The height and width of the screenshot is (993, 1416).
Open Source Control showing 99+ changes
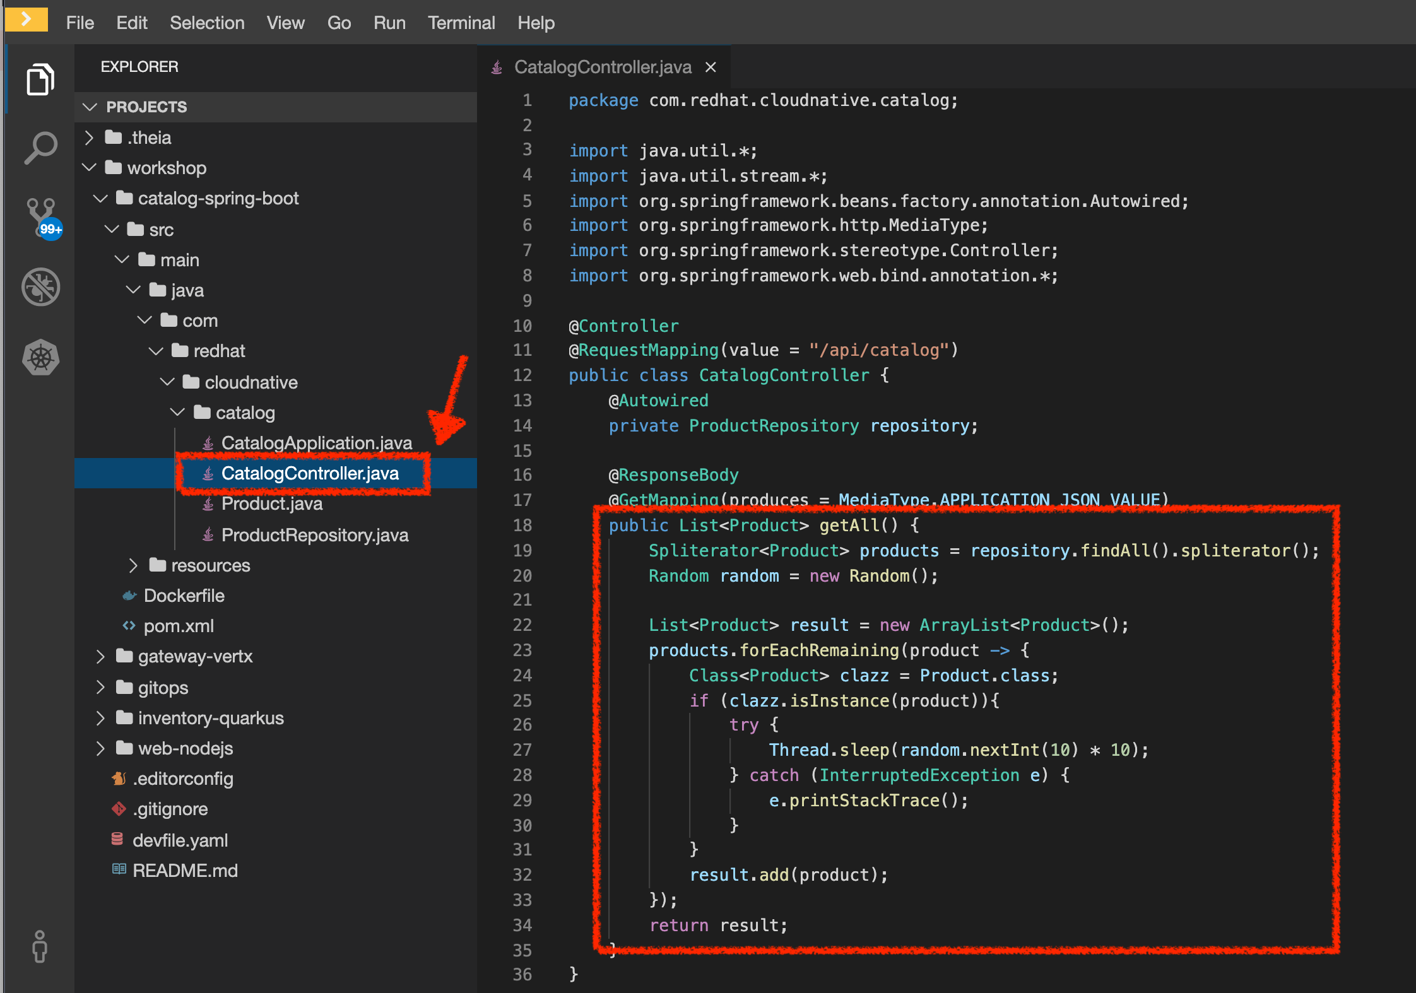(x=40, y=218)
